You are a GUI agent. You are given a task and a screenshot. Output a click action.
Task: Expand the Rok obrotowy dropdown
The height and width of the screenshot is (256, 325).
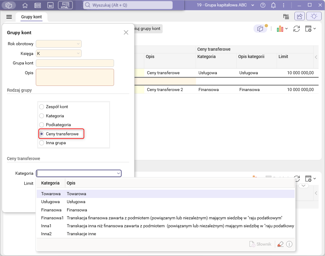[78, 44]
